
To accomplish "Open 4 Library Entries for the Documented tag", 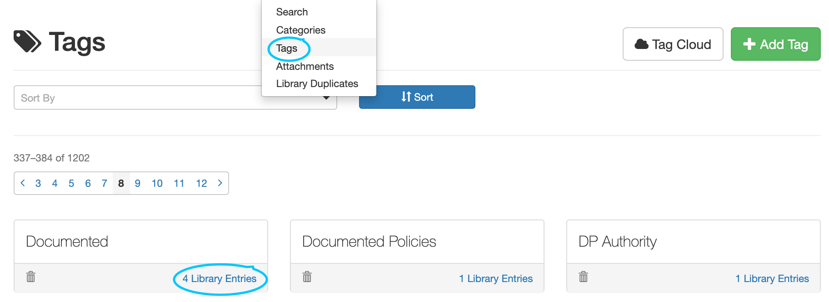I will [220, 278].
